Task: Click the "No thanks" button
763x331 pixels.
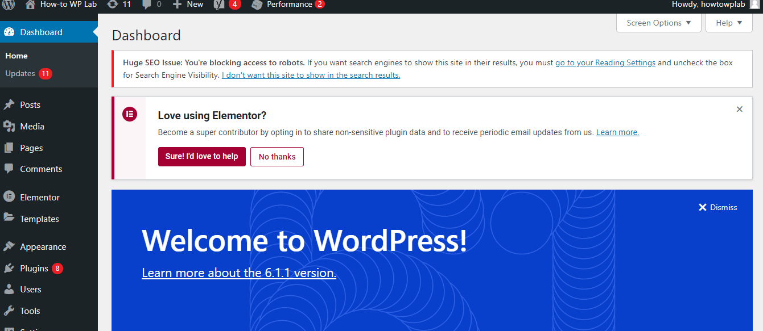Action: (x=277, y=157)
